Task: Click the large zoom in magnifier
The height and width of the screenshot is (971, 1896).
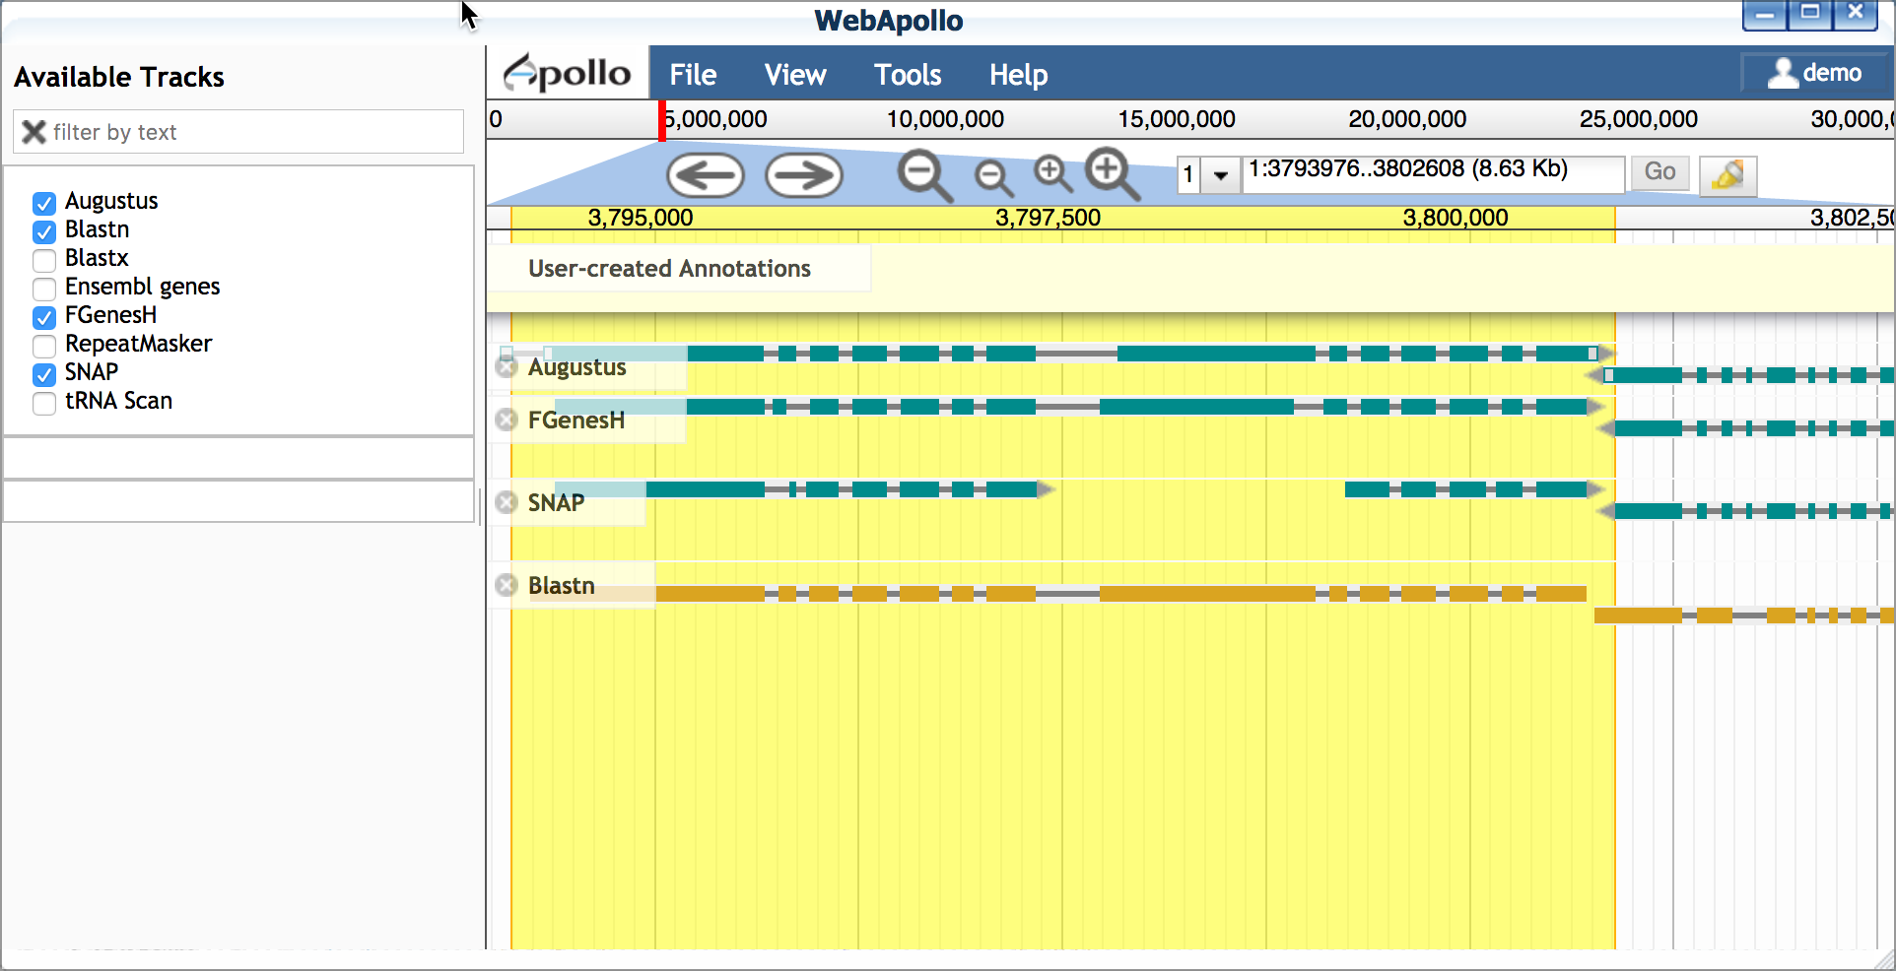Action: point(1114,174)
